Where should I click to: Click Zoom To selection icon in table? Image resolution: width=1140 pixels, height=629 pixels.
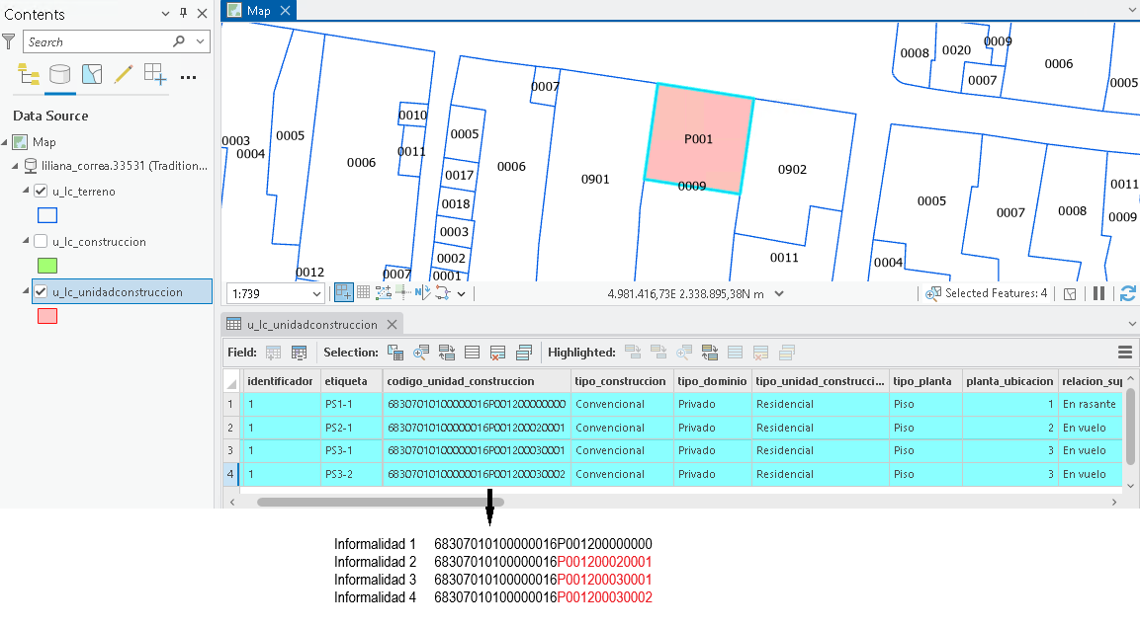[421, 353]
